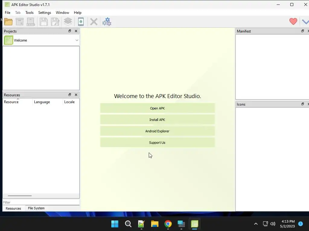Viewport: 309px width, 231px height.
Task: Expand the Welcome project dropdown
Action: pos(77,40)
